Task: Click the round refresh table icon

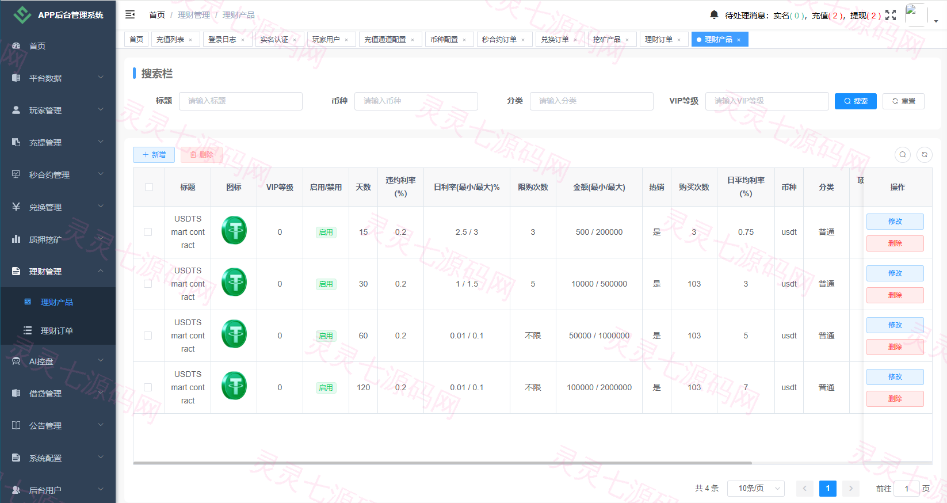Action: click(x=925, y=154)
